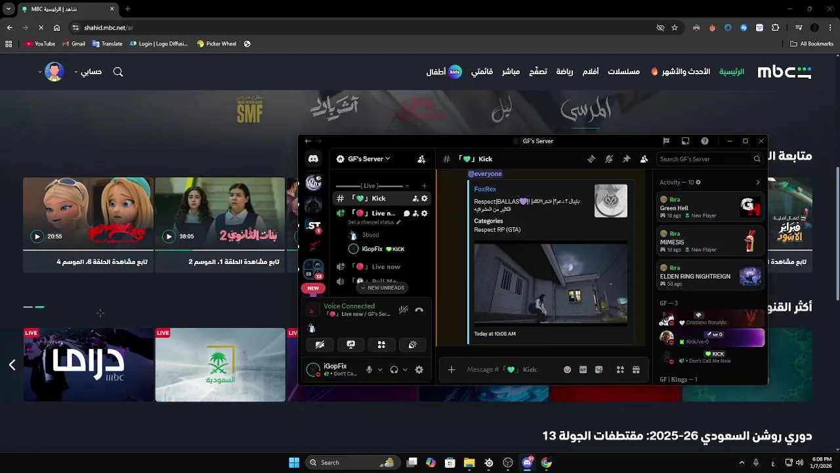Open the headphone output options dropdown arrow
Image resolution: width=840 pixels, height=473 pixels.
(x=405, y=370)
